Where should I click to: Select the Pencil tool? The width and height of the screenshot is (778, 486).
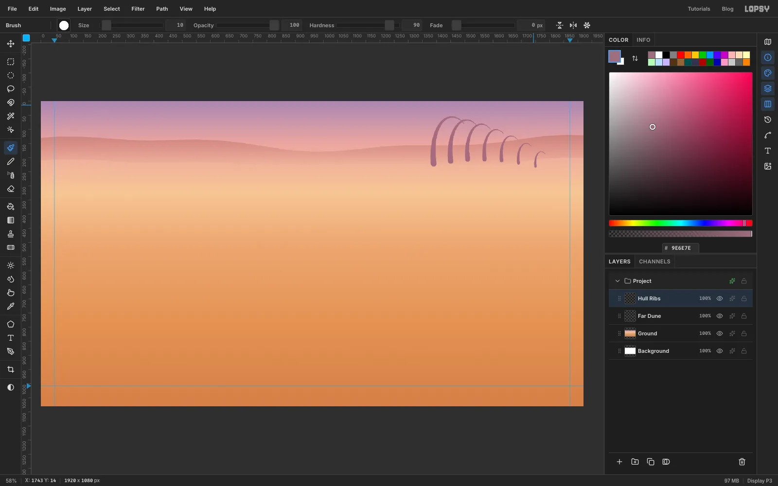pos(10,161)
